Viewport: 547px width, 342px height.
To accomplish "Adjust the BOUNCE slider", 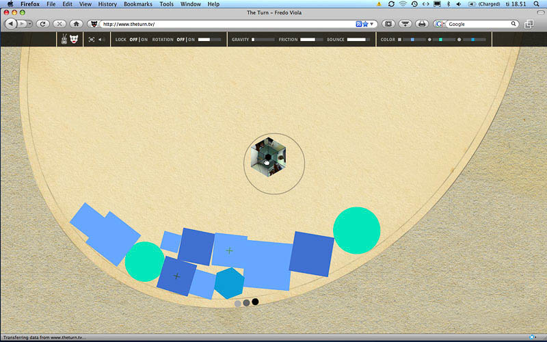I will coord(358,40).
